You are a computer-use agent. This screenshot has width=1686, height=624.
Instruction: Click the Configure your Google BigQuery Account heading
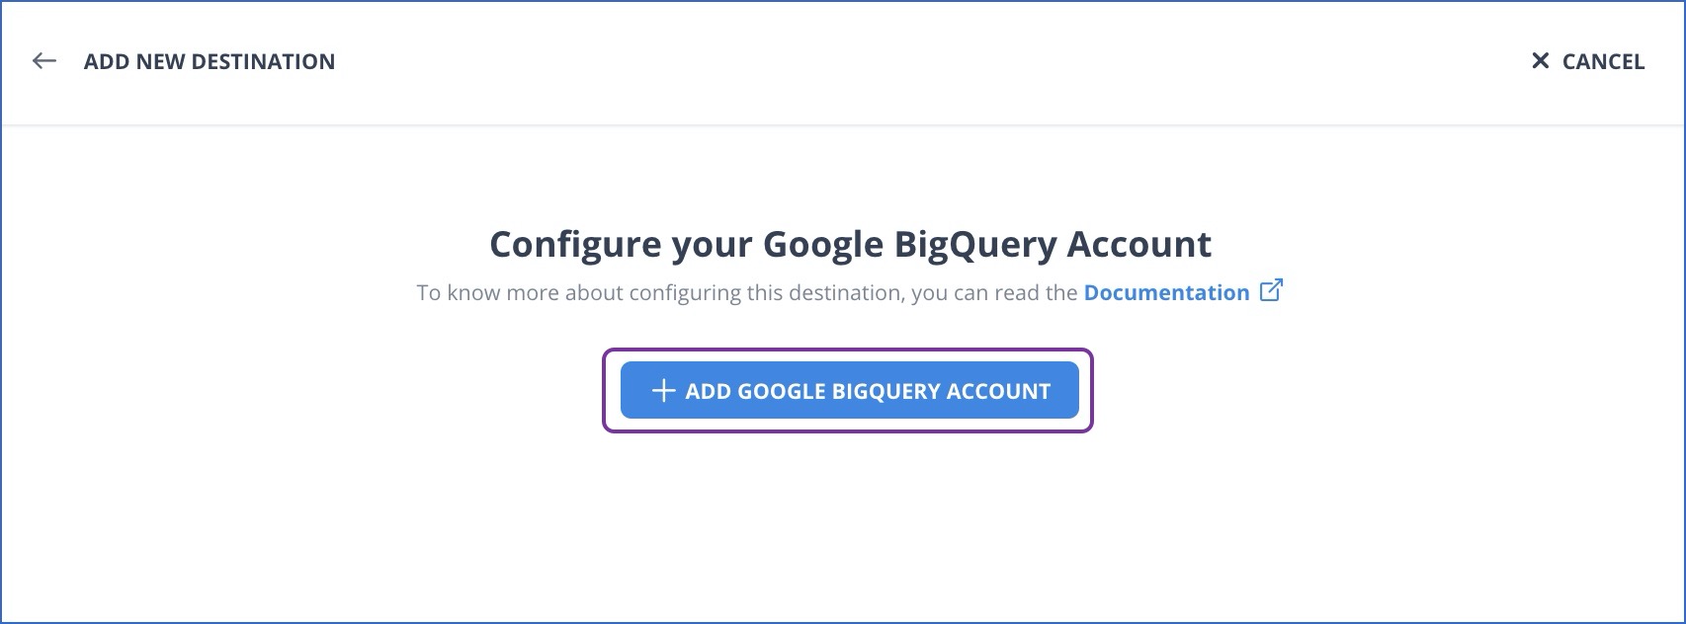(x=850, y=244)
